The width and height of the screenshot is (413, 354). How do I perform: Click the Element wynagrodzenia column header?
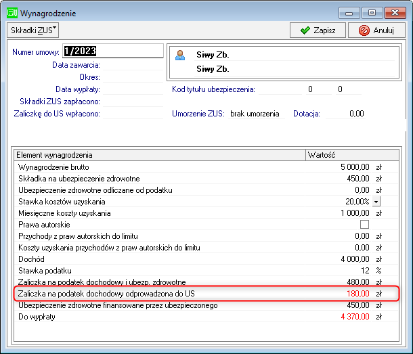click(160, 155)
